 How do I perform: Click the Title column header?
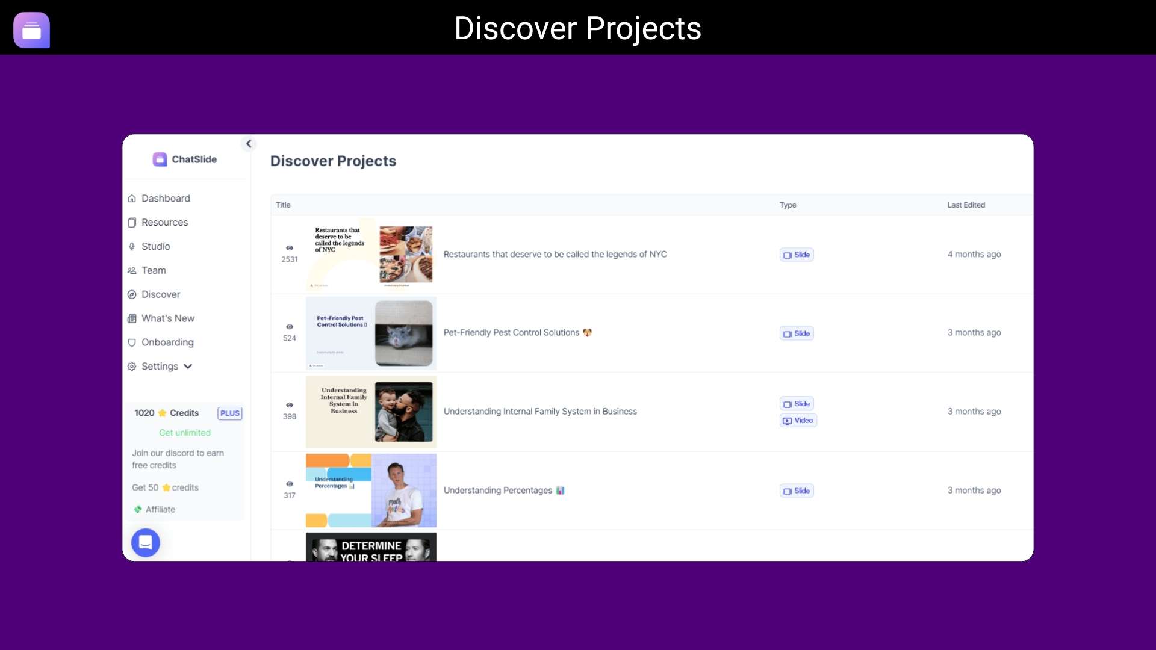point(283,205)
